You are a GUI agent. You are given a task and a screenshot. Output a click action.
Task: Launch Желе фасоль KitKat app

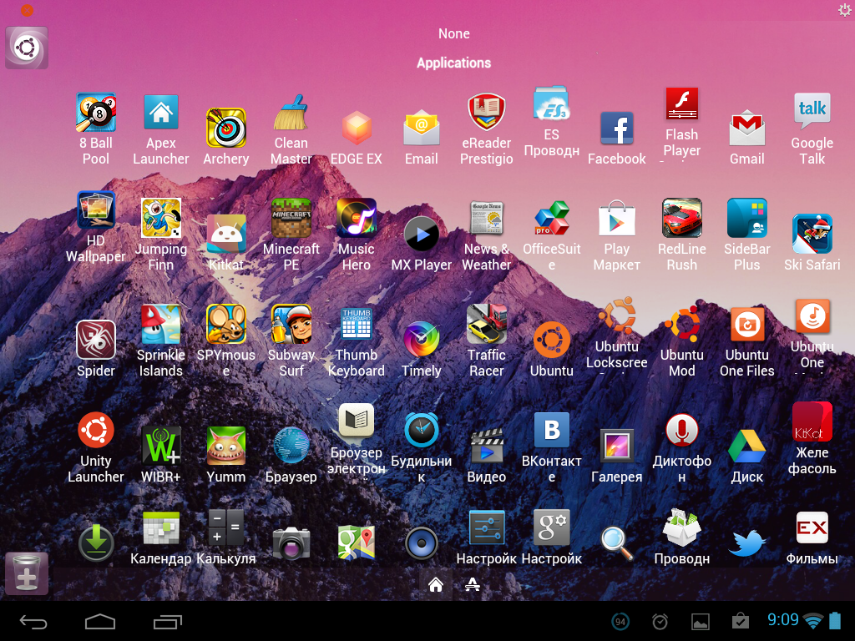click(x=812, y=421)
